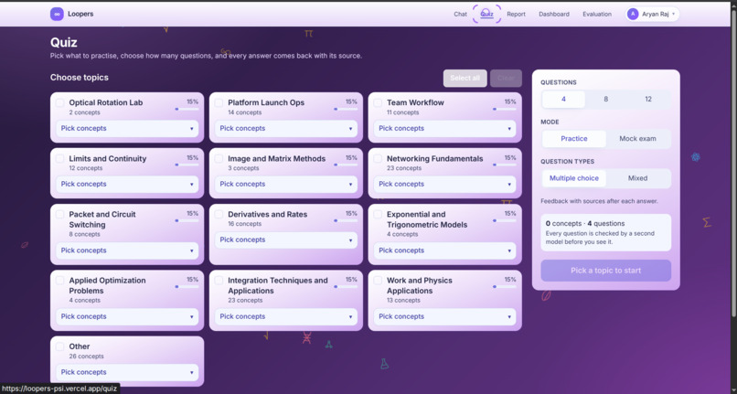The image size is (737, 394).
Task: Open Pick concepts for Networking Fundamentals
Action: click(x=444, y=185)
